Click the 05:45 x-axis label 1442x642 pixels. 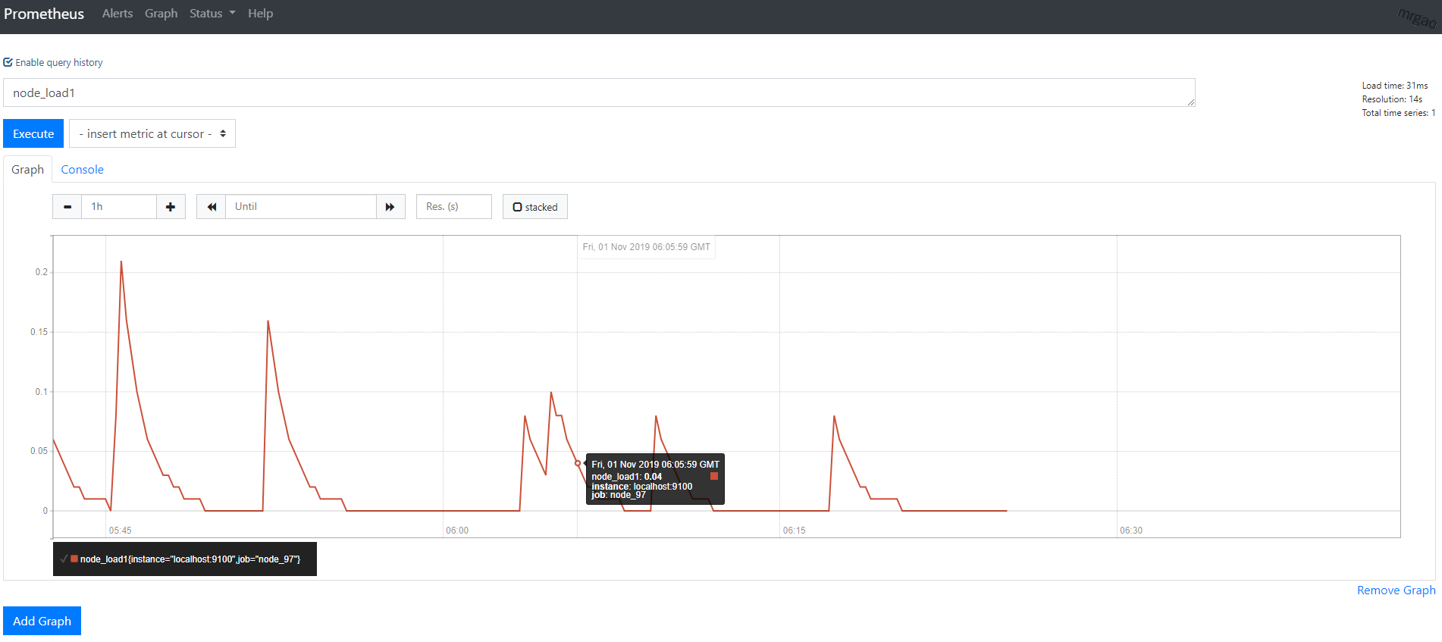(x=120, y=531)
